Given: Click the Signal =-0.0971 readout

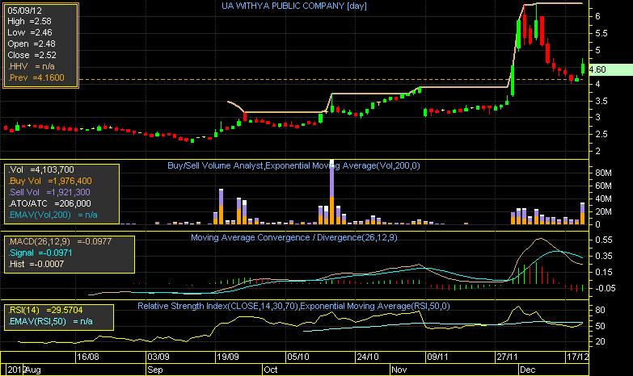Looking at the screenshot, I should coord(40,253).
